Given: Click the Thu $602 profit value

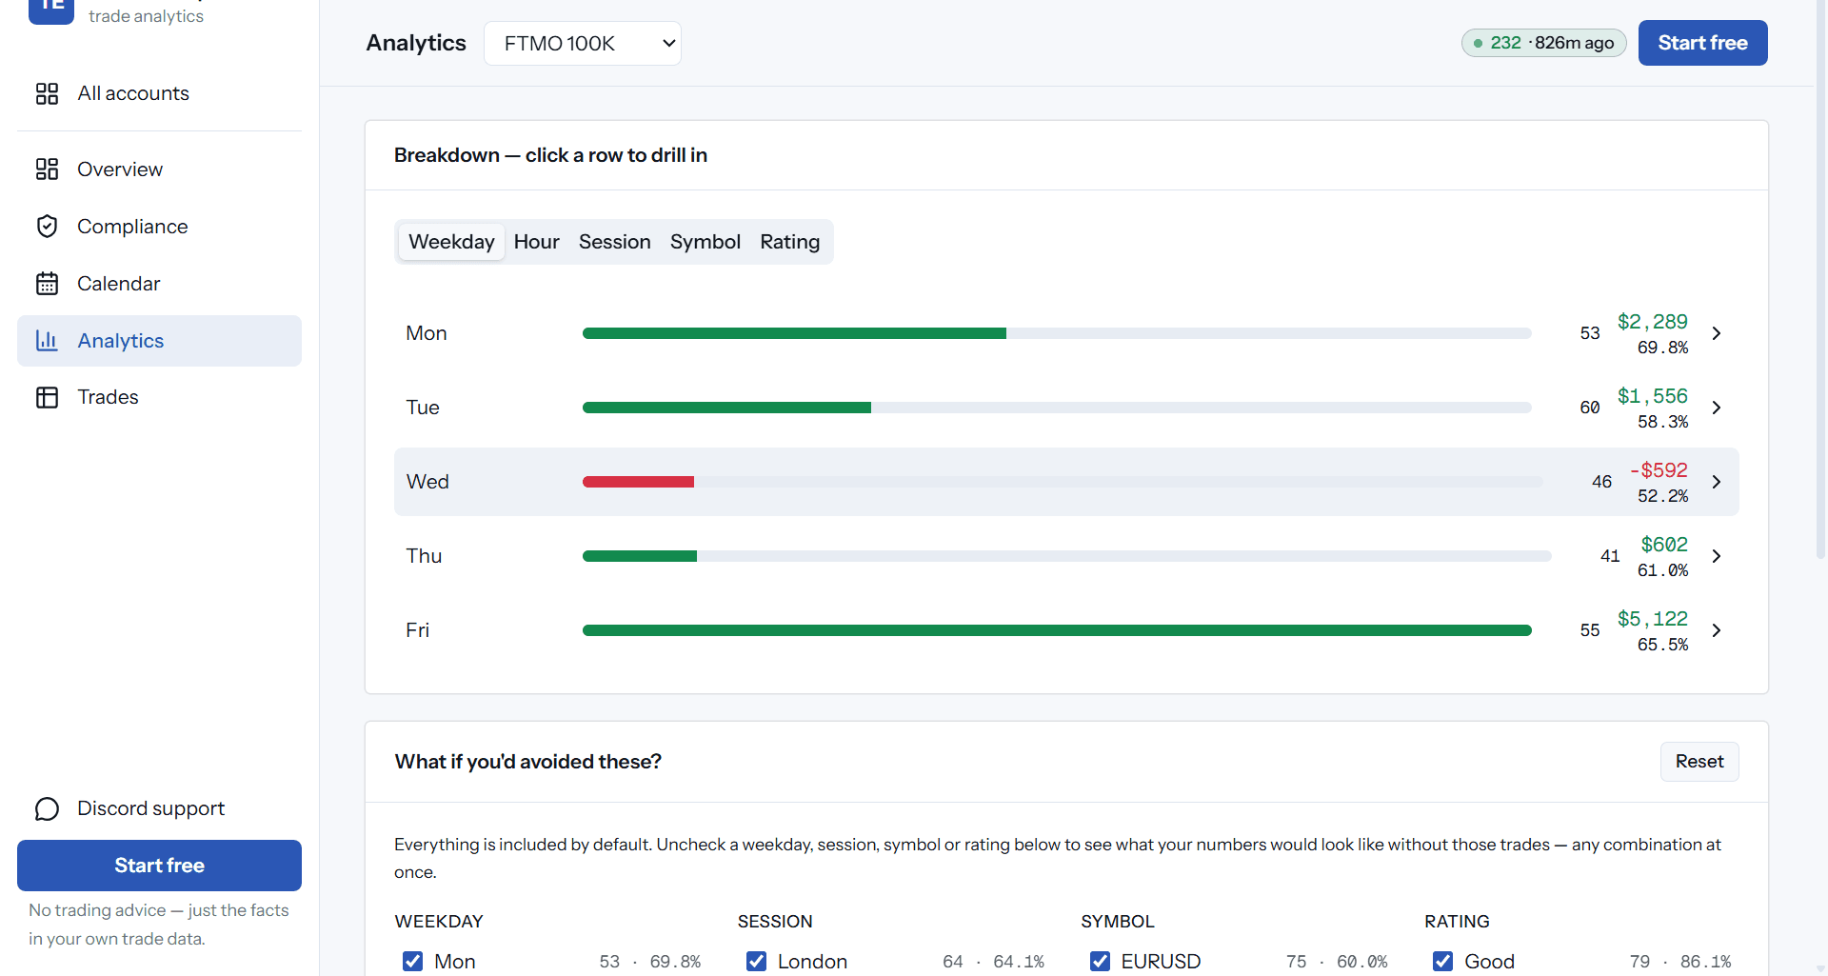Looking at the screenshot, I should (x=1664, y=545).
